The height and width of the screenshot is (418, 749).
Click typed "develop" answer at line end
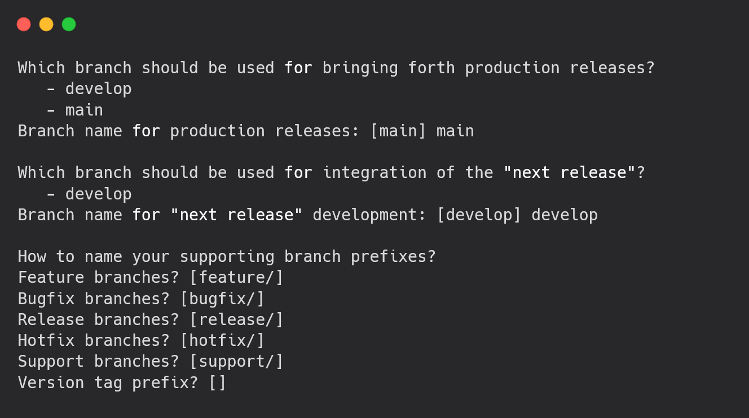click(x=565, y=215)
